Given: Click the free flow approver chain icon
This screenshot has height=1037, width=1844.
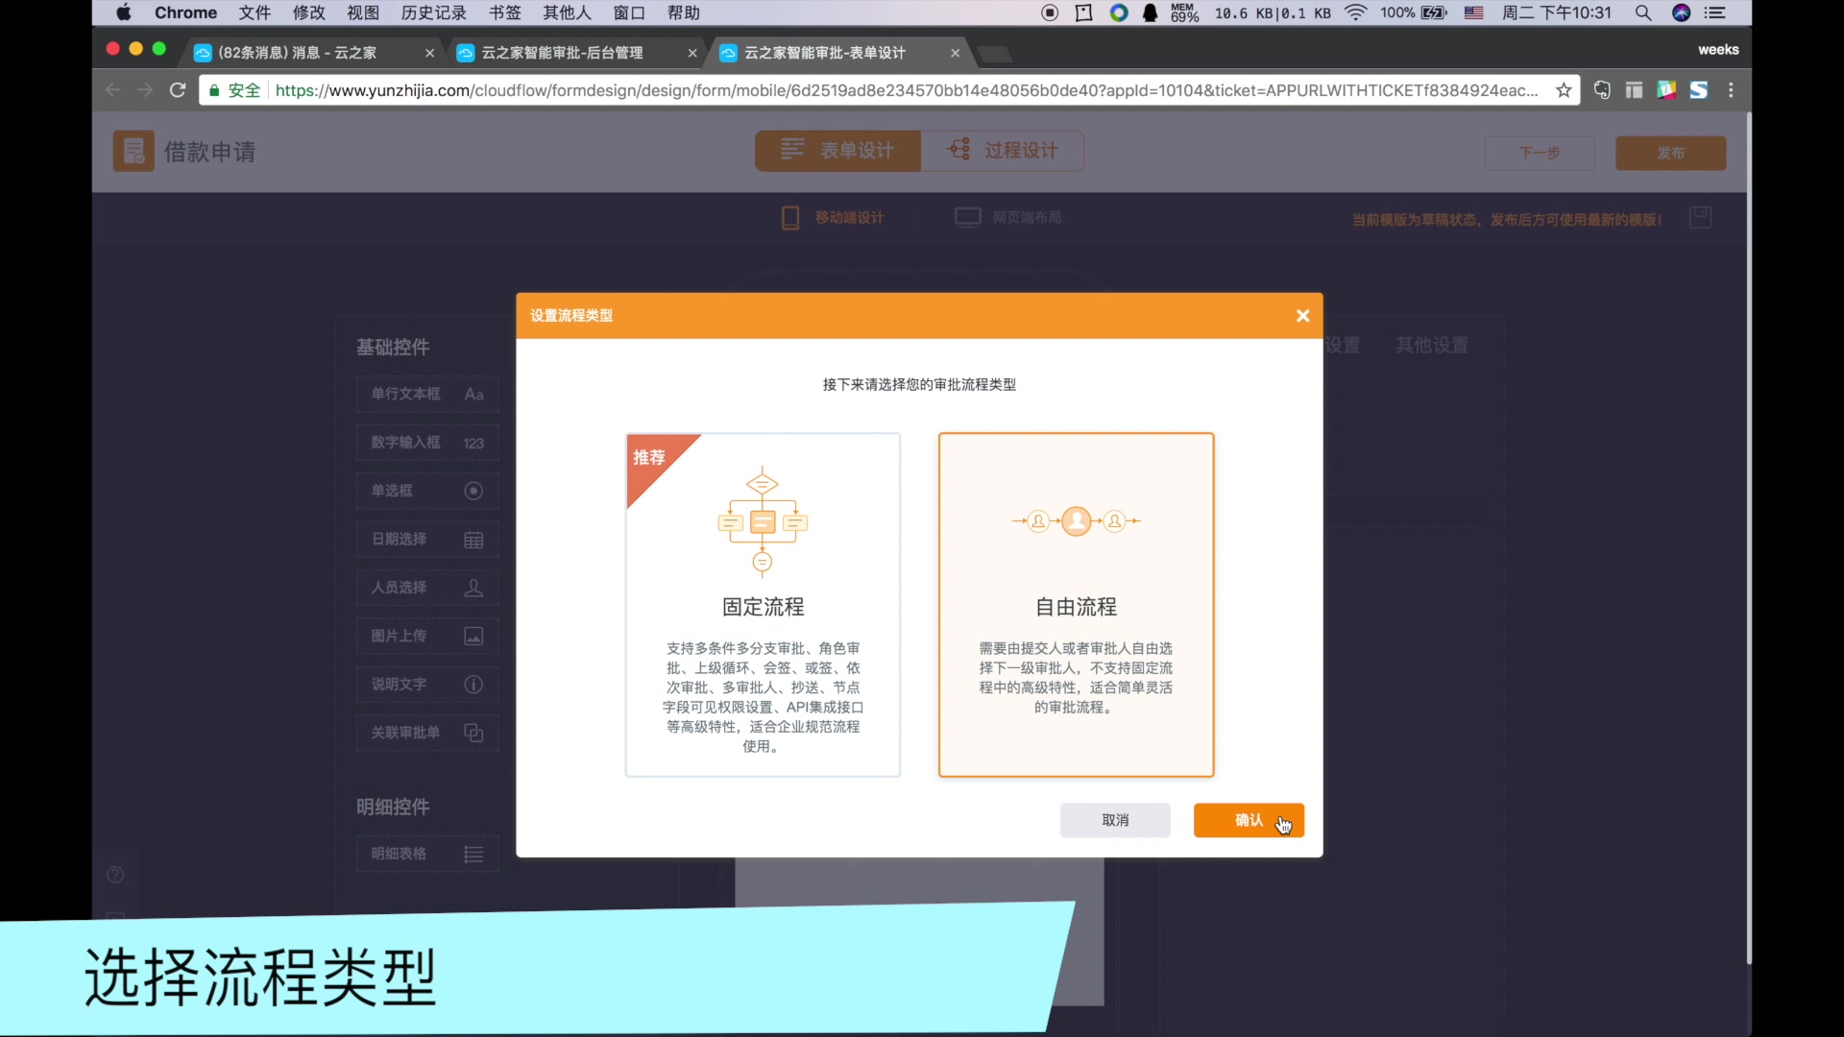Looking at the screenshot, I should coord(1076,521).
